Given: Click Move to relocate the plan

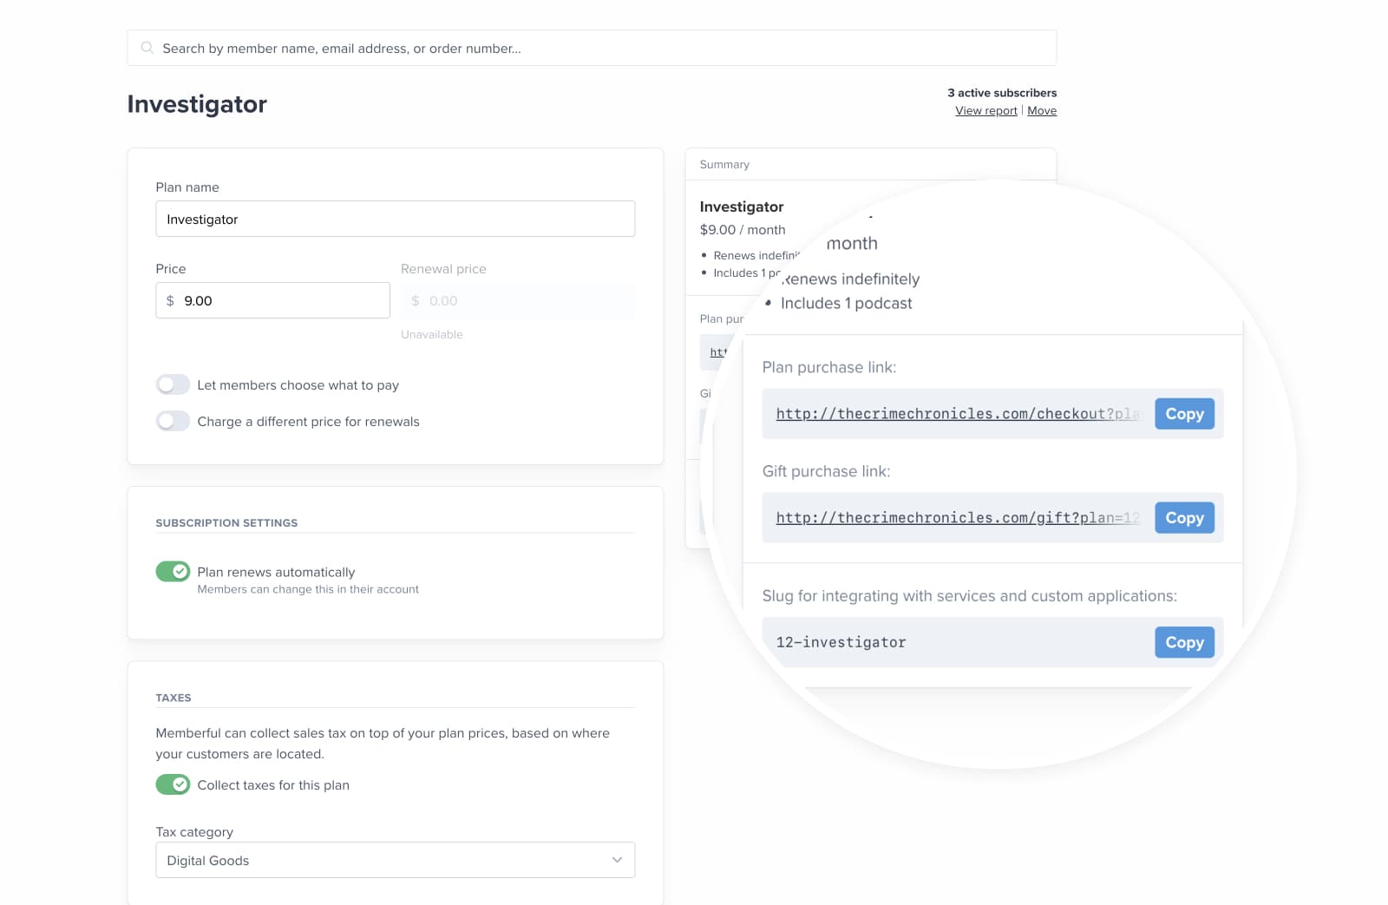Looking at the screenshot, I should (1042, 110).
